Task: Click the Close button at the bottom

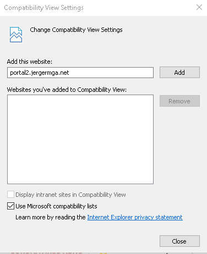Action: tap(179, 241)
